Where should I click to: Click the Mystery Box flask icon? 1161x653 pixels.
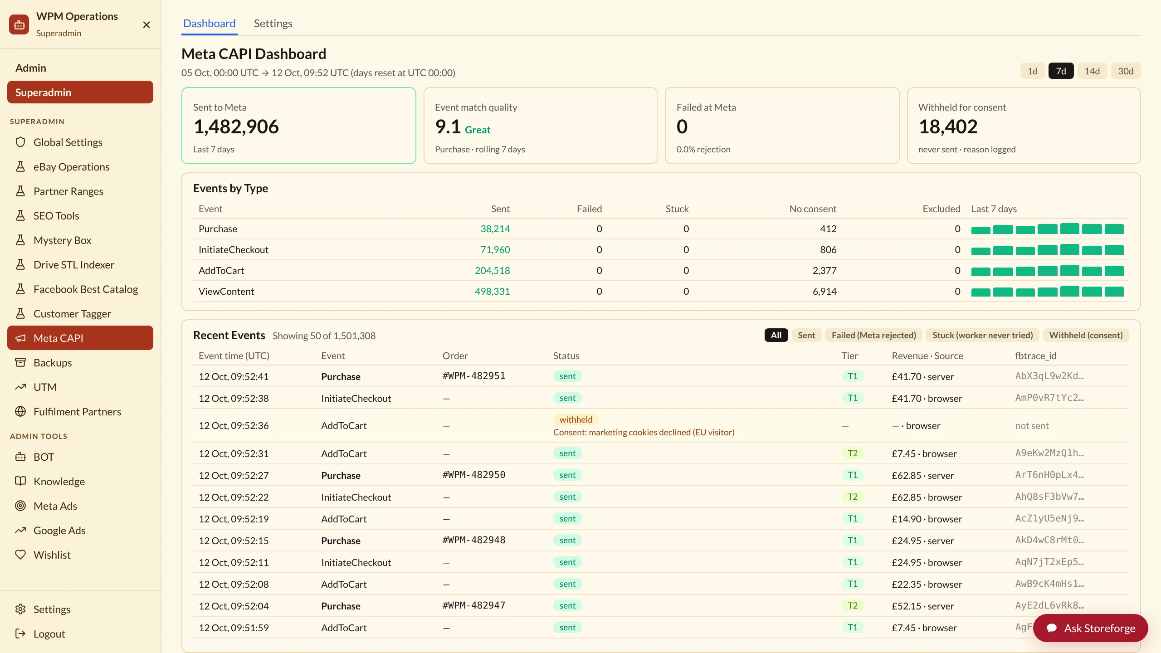point(20,240)
